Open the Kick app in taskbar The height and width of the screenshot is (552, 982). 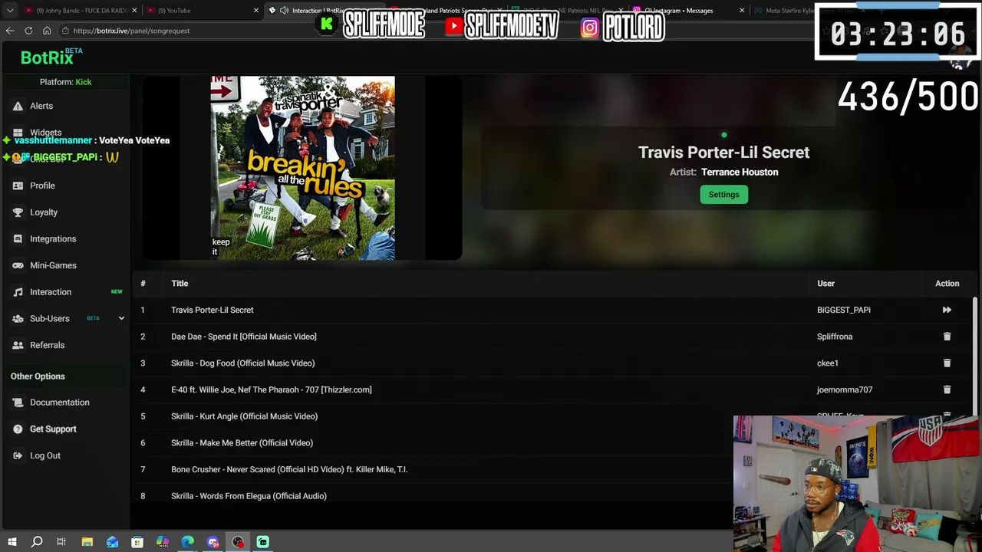(x=263, y=542)
